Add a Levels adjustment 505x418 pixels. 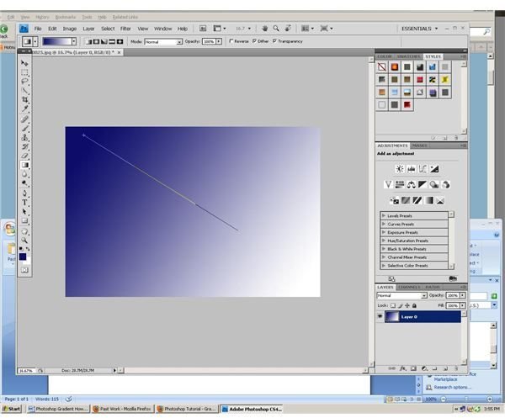(x=411, y=169)
